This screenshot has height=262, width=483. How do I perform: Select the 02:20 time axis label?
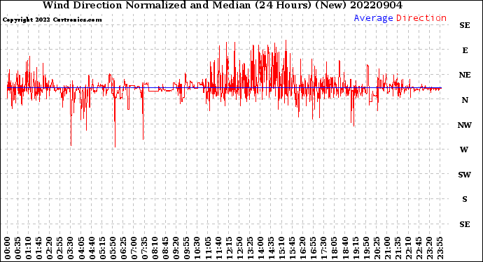point(50,248)
